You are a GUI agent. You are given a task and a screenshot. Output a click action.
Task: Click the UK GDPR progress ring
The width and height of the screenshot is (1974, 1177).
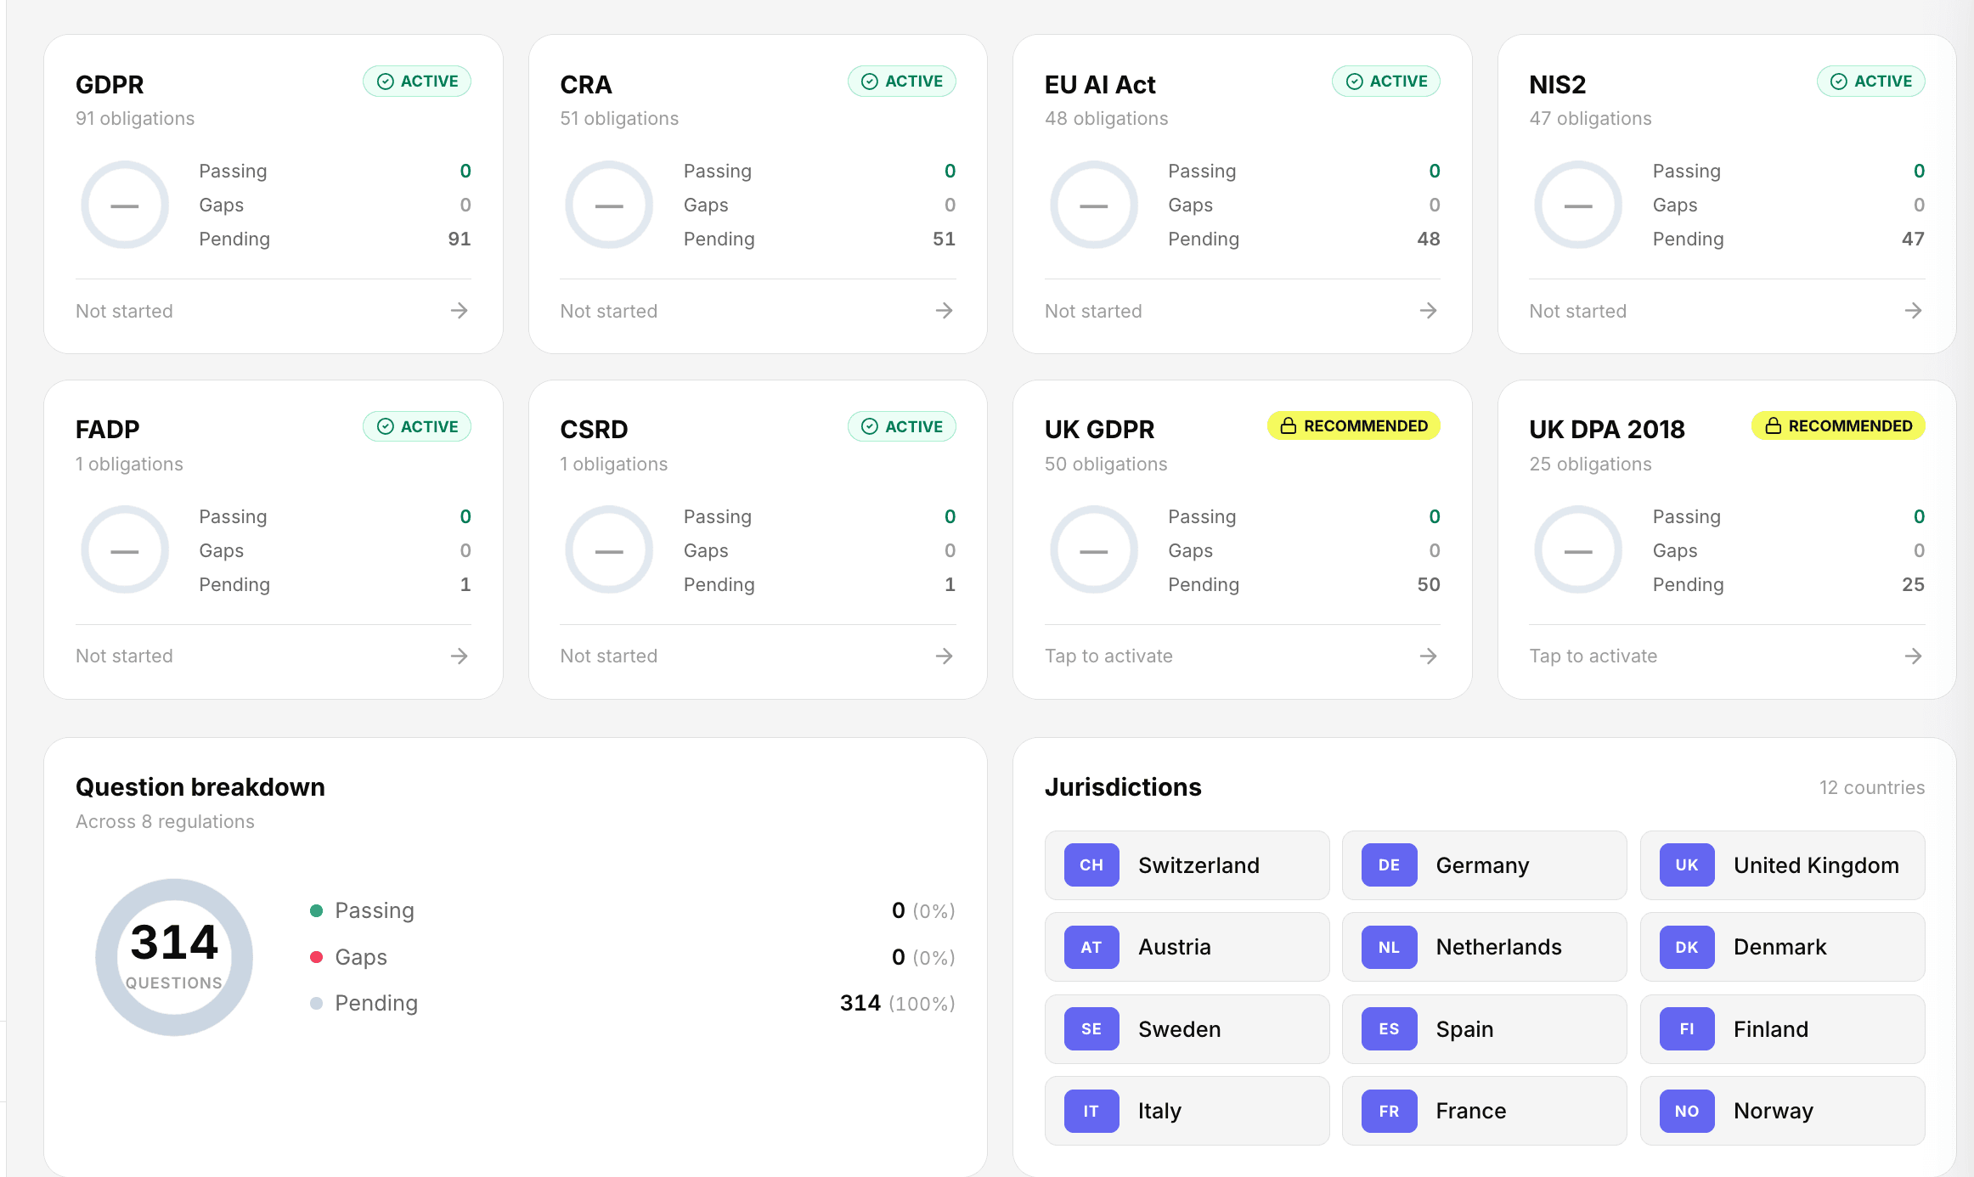coord(1094,550)
